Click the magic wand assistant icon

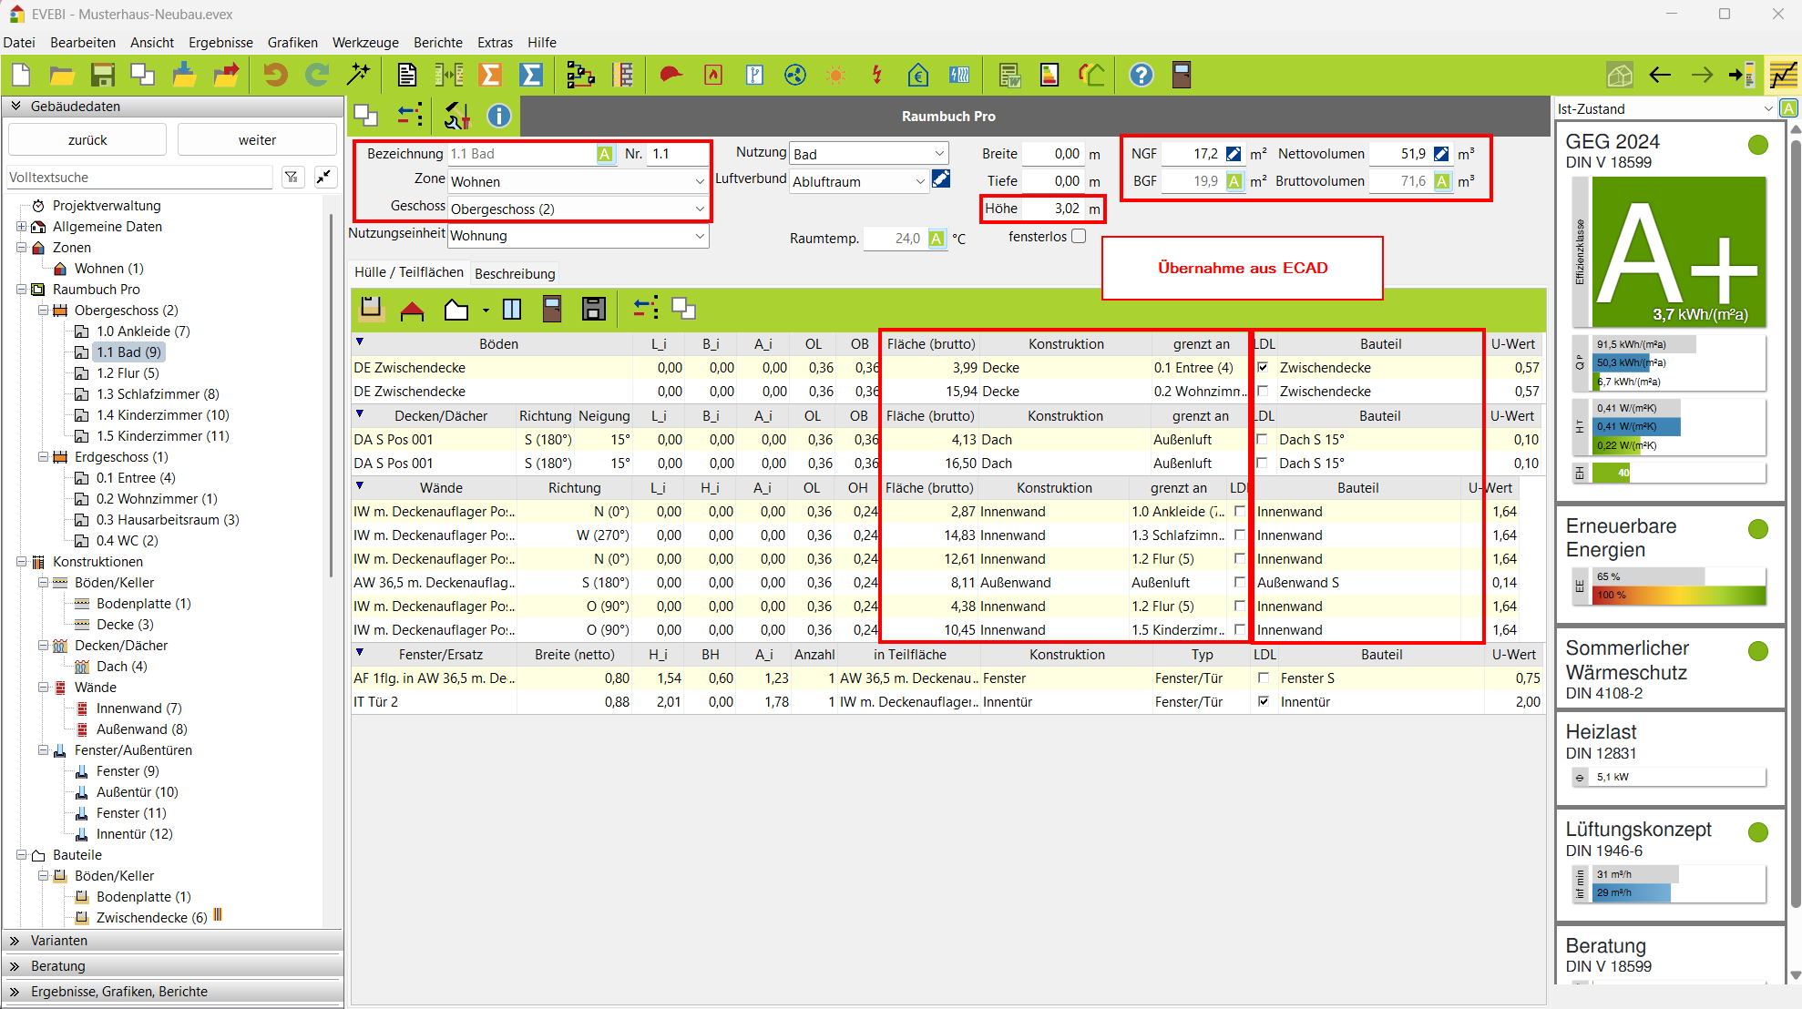tap(359, 75)
